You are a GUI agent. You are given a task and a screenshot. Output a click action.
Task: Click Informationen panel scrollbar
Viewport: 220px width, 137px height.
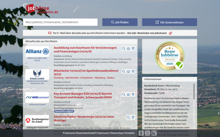click(194, 92)
